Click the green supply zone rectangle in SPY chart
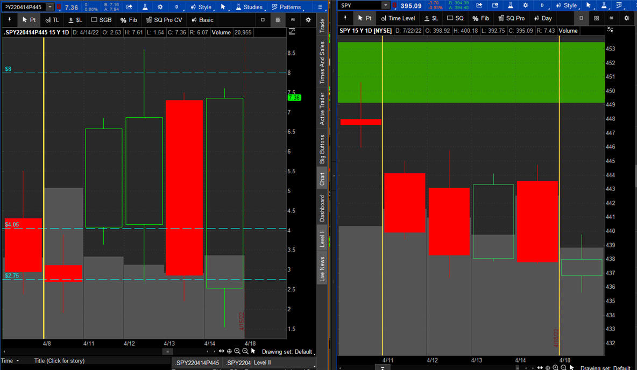637x370 pixels. click(471, 72)
